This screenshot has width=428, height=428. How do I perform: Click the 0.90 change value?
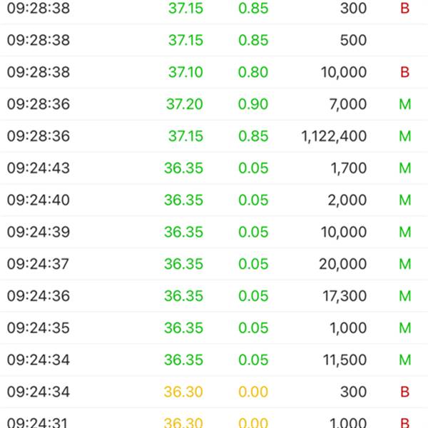tap(253, 104)
